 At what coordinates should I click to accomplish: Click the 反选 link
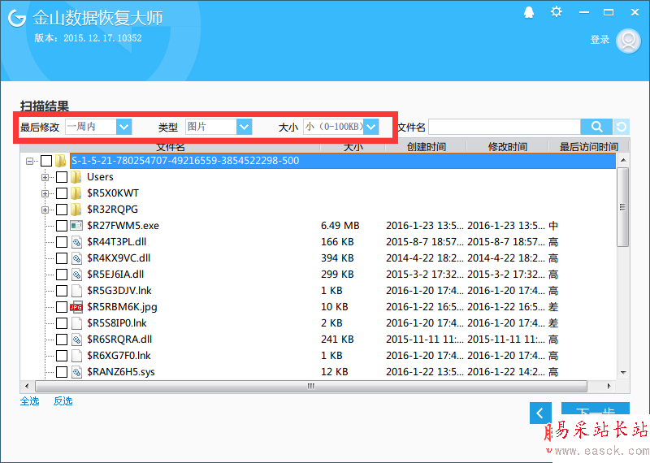pos(63,401)
